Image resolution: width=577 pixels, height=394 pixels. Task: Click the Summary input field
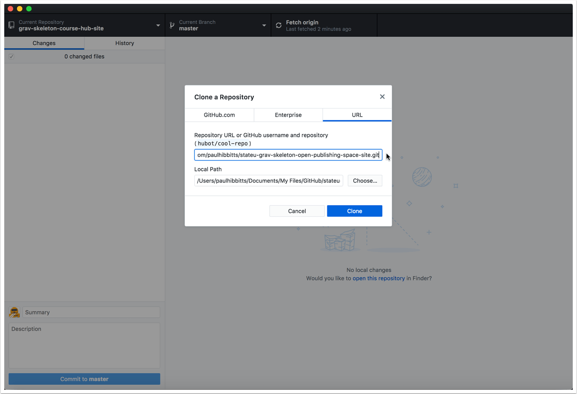91,312
